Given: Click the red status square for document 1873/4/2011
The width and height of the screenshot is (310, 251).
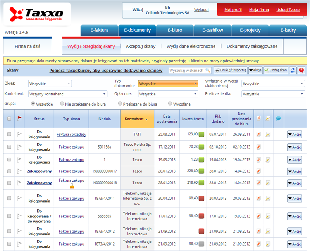Looking at the screenshot, I should pos(201,198).
